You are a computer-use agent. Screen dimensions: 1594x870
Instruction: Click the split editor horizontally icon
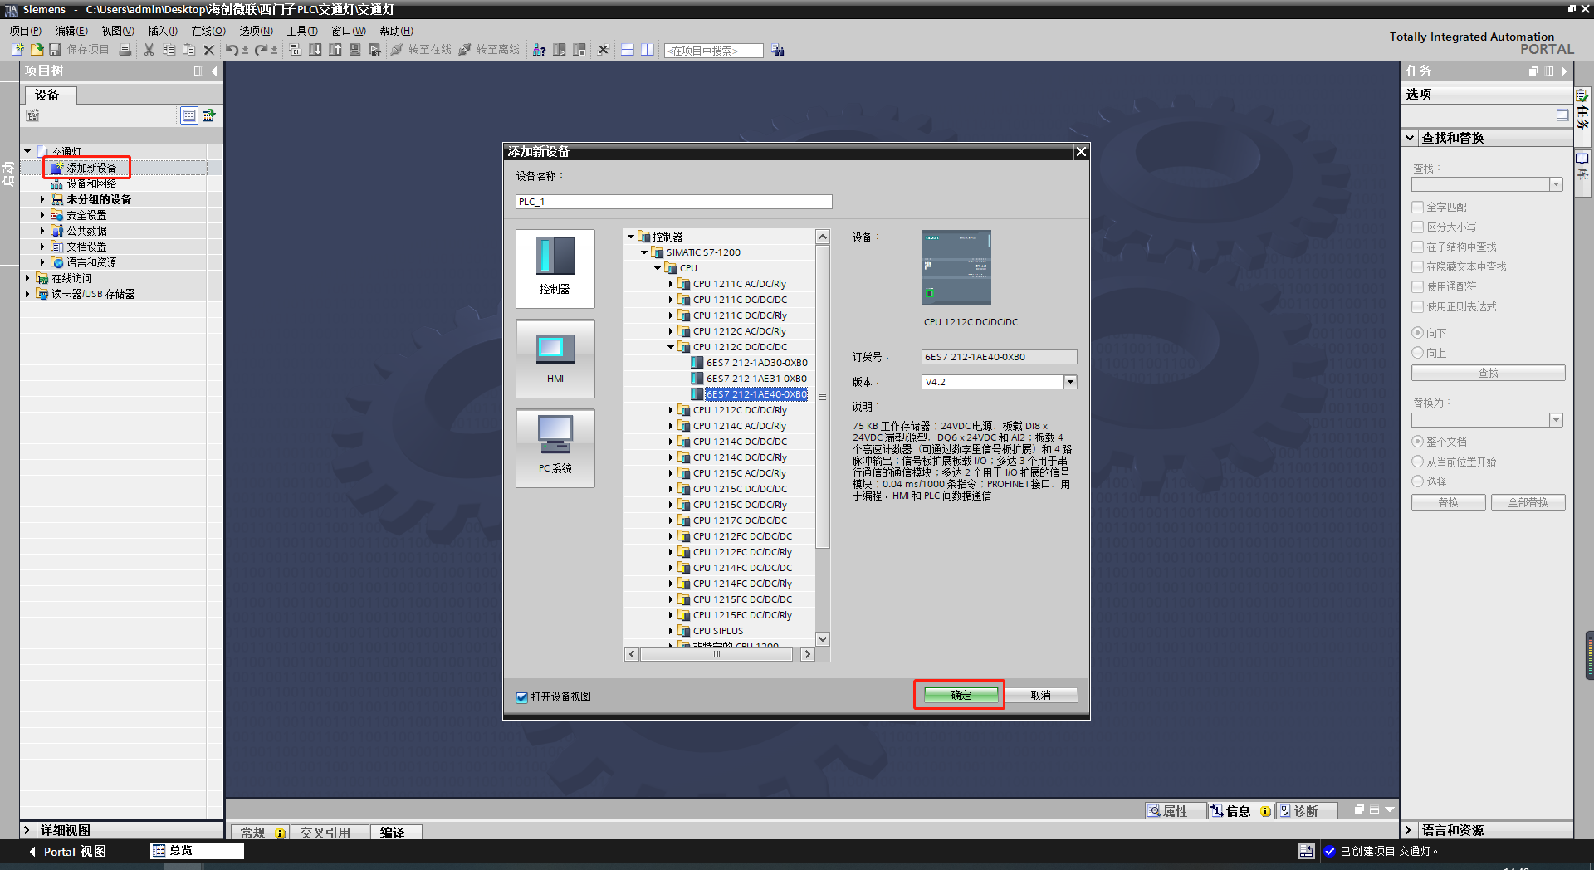pos(628,50)
